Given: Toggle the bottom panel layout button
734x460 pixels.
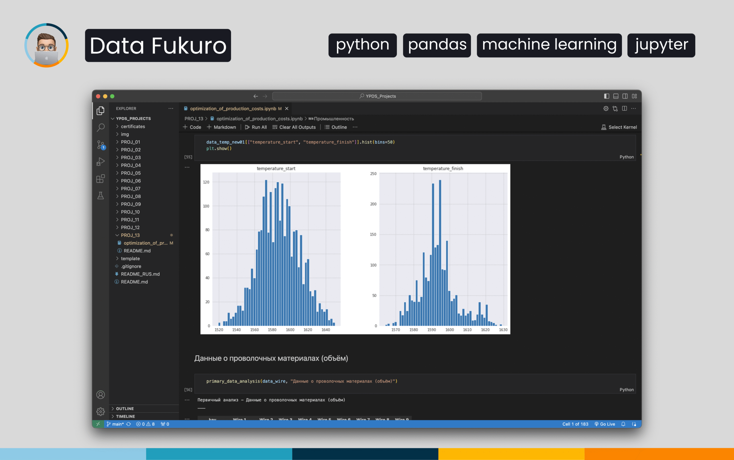Looking at the screenshot, I should click(616, 96).
